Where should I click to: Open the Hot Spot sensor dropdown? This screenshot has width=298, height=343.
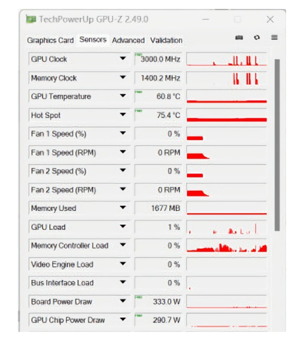pos(123,115)
